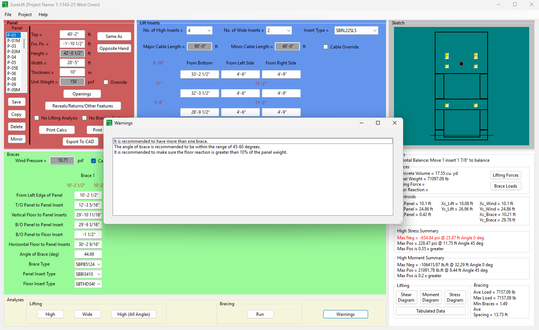This screenshot has height=330, width=539.
Task: Click the panel Thickness input field
Action: 73,72
